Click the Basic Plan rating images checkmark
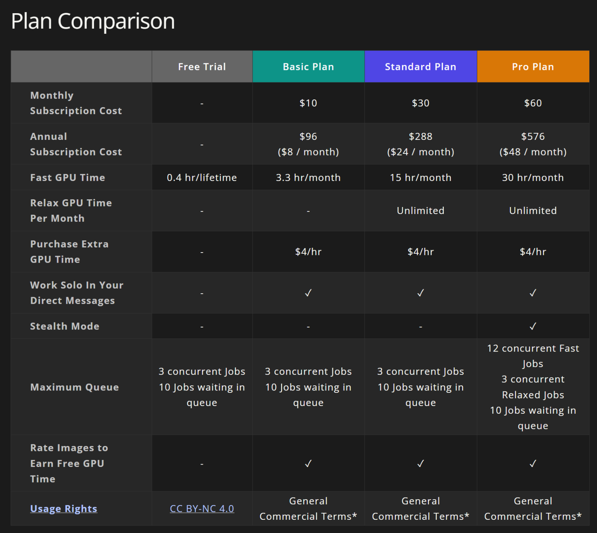 coord(308,463)
